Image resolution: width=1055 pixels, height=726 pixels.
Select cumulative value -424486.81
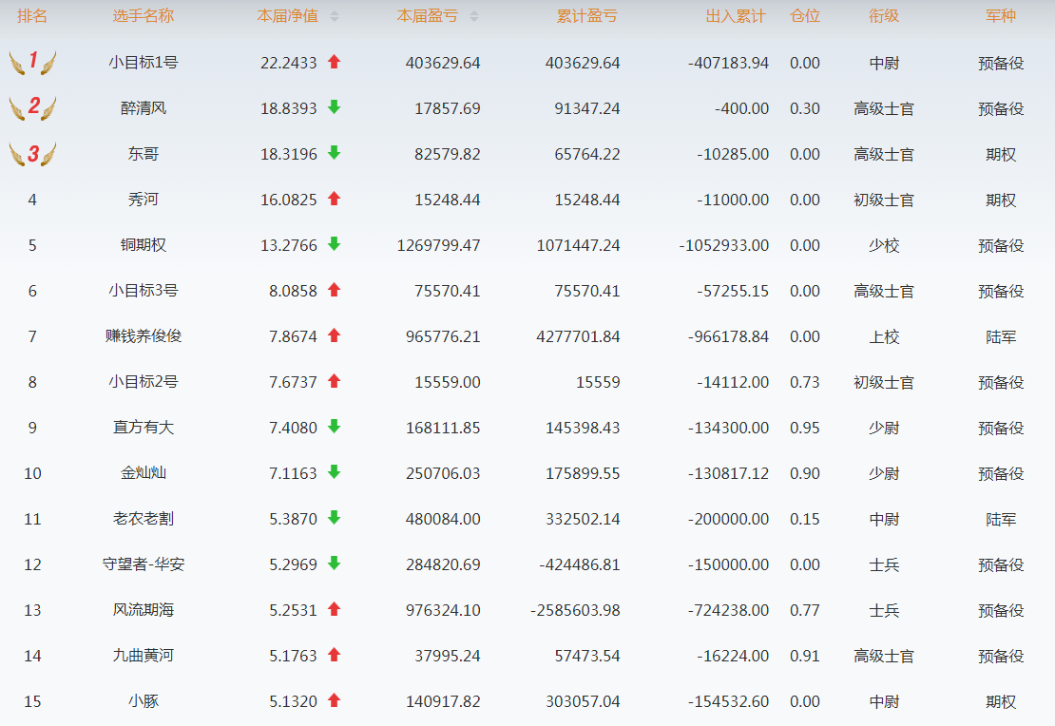point(580,565)
